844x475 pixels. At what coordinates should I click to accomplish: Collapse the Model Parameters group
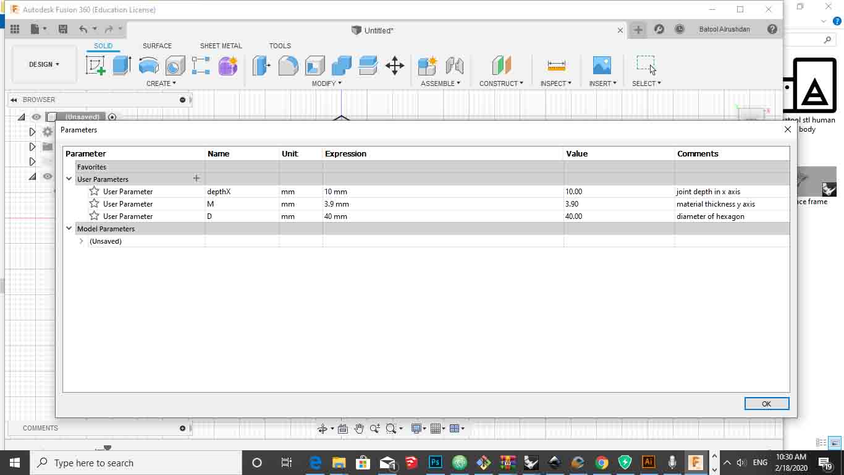pyautogui.click(x=69, y=228)
